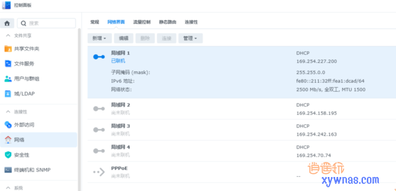The height and width of the screenshot is (191, 396).
Task: Switch to the 网络界面 tab
Action: pyautogui.click(x=116, y=22)
